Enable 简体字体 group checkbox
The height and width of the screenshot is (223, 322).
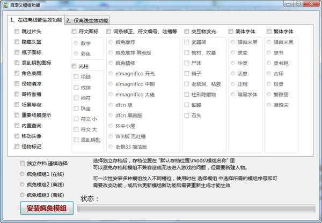pos(231,32)
